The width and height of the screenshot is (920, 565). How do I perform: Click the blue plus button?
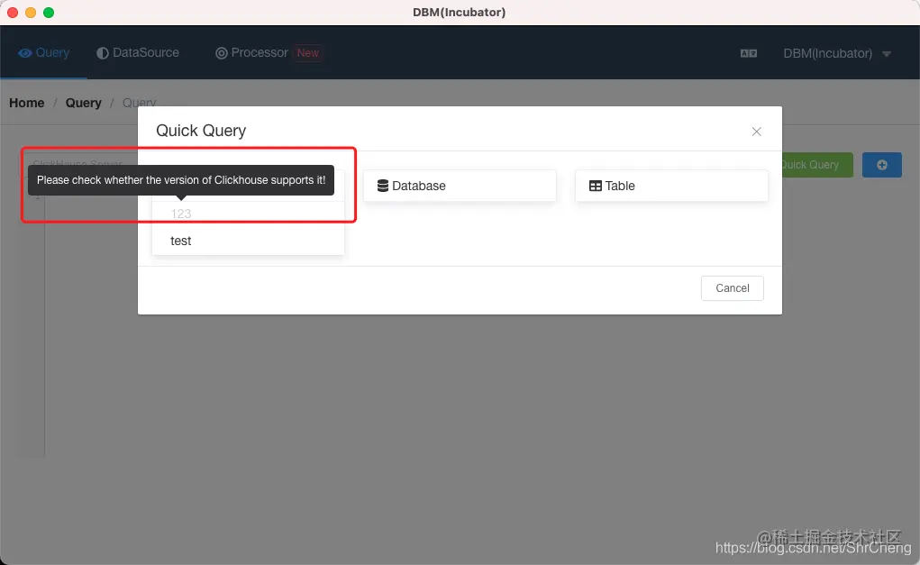tap(882, 165)
